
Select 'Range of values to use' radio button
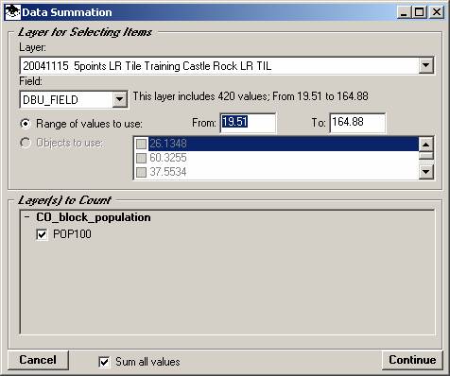pos(26,124)
